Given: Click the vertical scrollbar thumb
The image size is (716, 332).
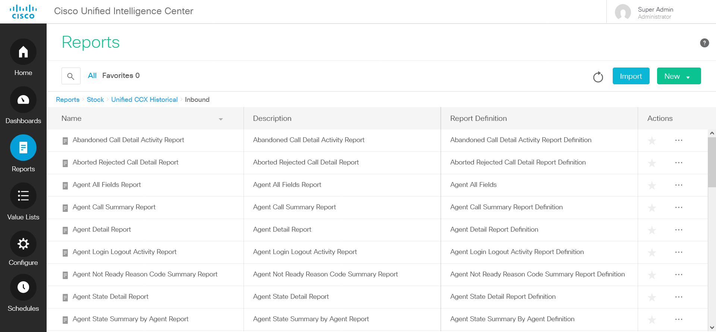Looking at the screenshot, I should pos(712,162).
